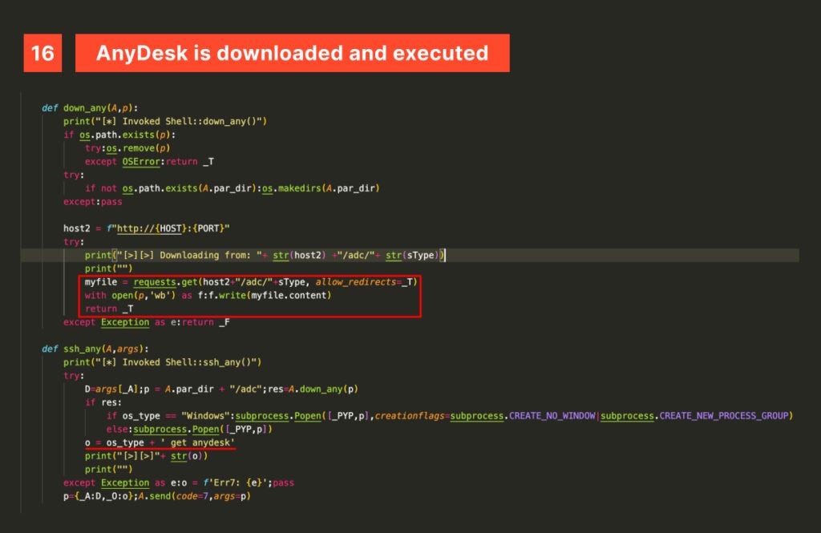
Task: Click the 'def down_any(A,p):' line
Action: pyautogui.click(x=90, y=108)
